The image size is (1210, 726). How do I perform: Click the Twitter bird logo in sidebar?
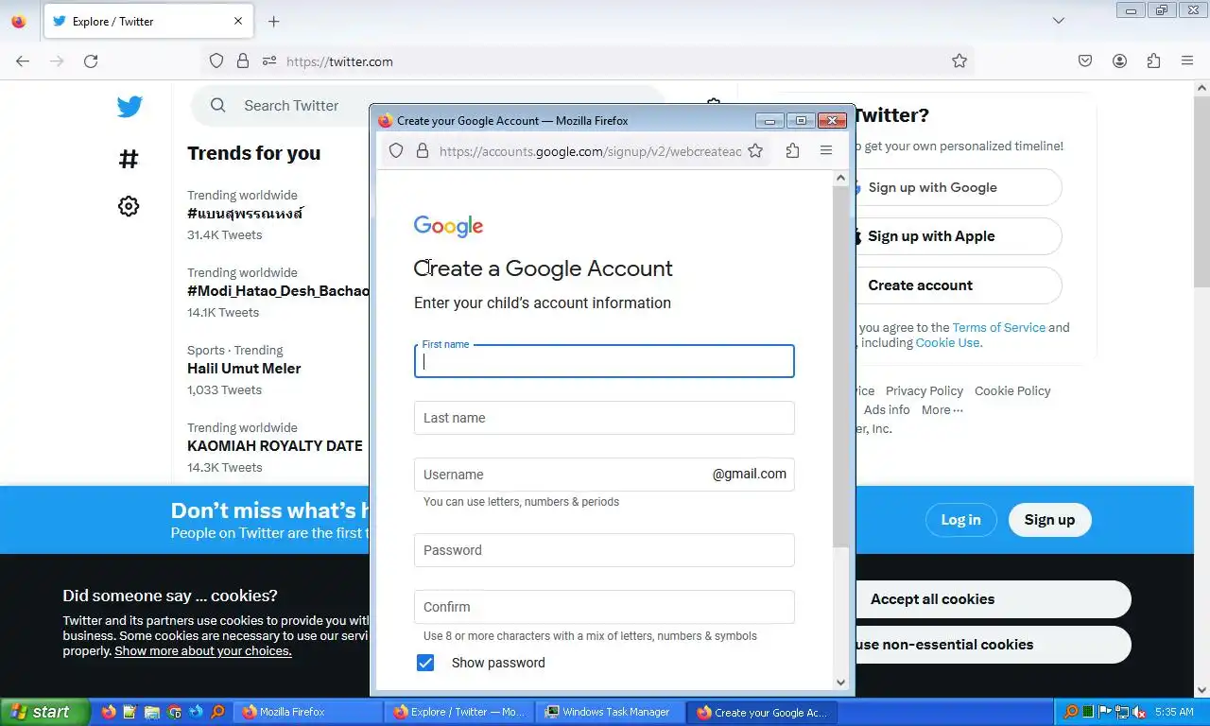coord(130,106)
